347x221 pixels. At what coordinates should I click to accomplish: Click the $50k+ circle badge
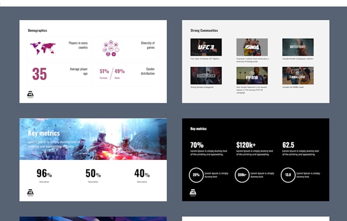242,175
